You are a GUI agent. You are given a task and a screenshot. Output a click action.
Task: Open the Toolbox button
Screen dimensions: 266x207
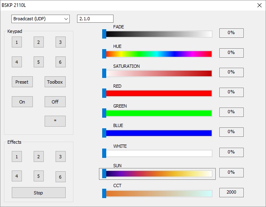(x=55, y=82)
